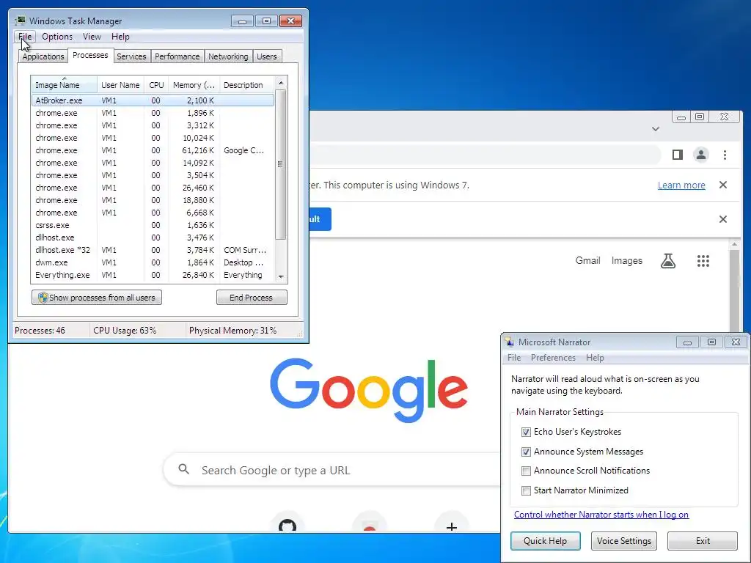The width and height of the screenshot is (751, 563).
Task: Open the Gmail link
Action: pyautogui.click(x=587, y=260)
